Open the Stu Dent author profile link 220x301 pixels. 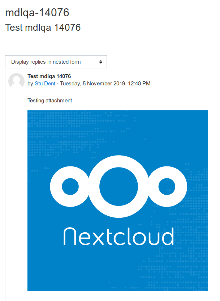coord(45,84)
